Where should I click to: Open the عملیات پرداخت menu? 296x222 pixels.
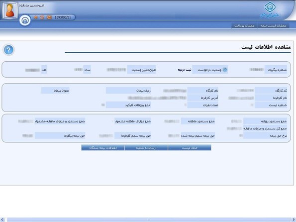click(x=244, y=25)
